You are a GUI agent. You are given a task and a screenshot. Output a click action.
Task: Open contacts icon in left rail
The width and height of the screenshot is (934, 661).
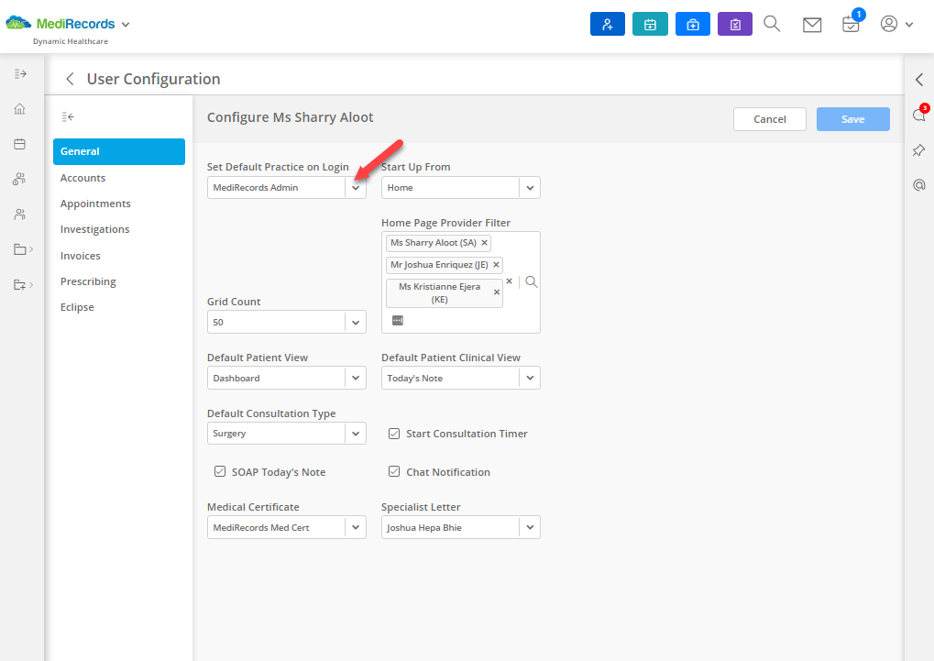19,215
